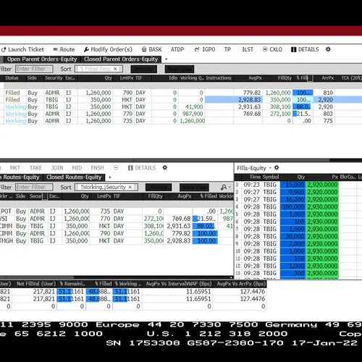Open DETAILS in the parent orders toolbar
362x362 pixels.
[x=305, y=49]
